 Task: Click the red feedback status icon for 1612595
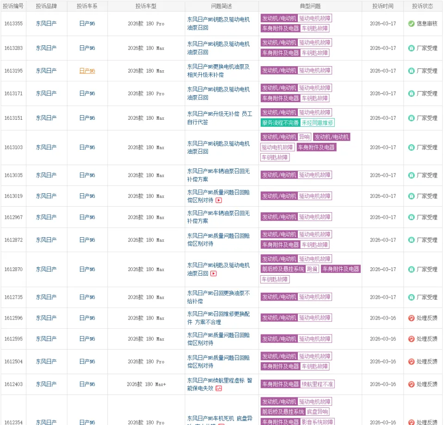pyautogui.click(x=411, y=339)
